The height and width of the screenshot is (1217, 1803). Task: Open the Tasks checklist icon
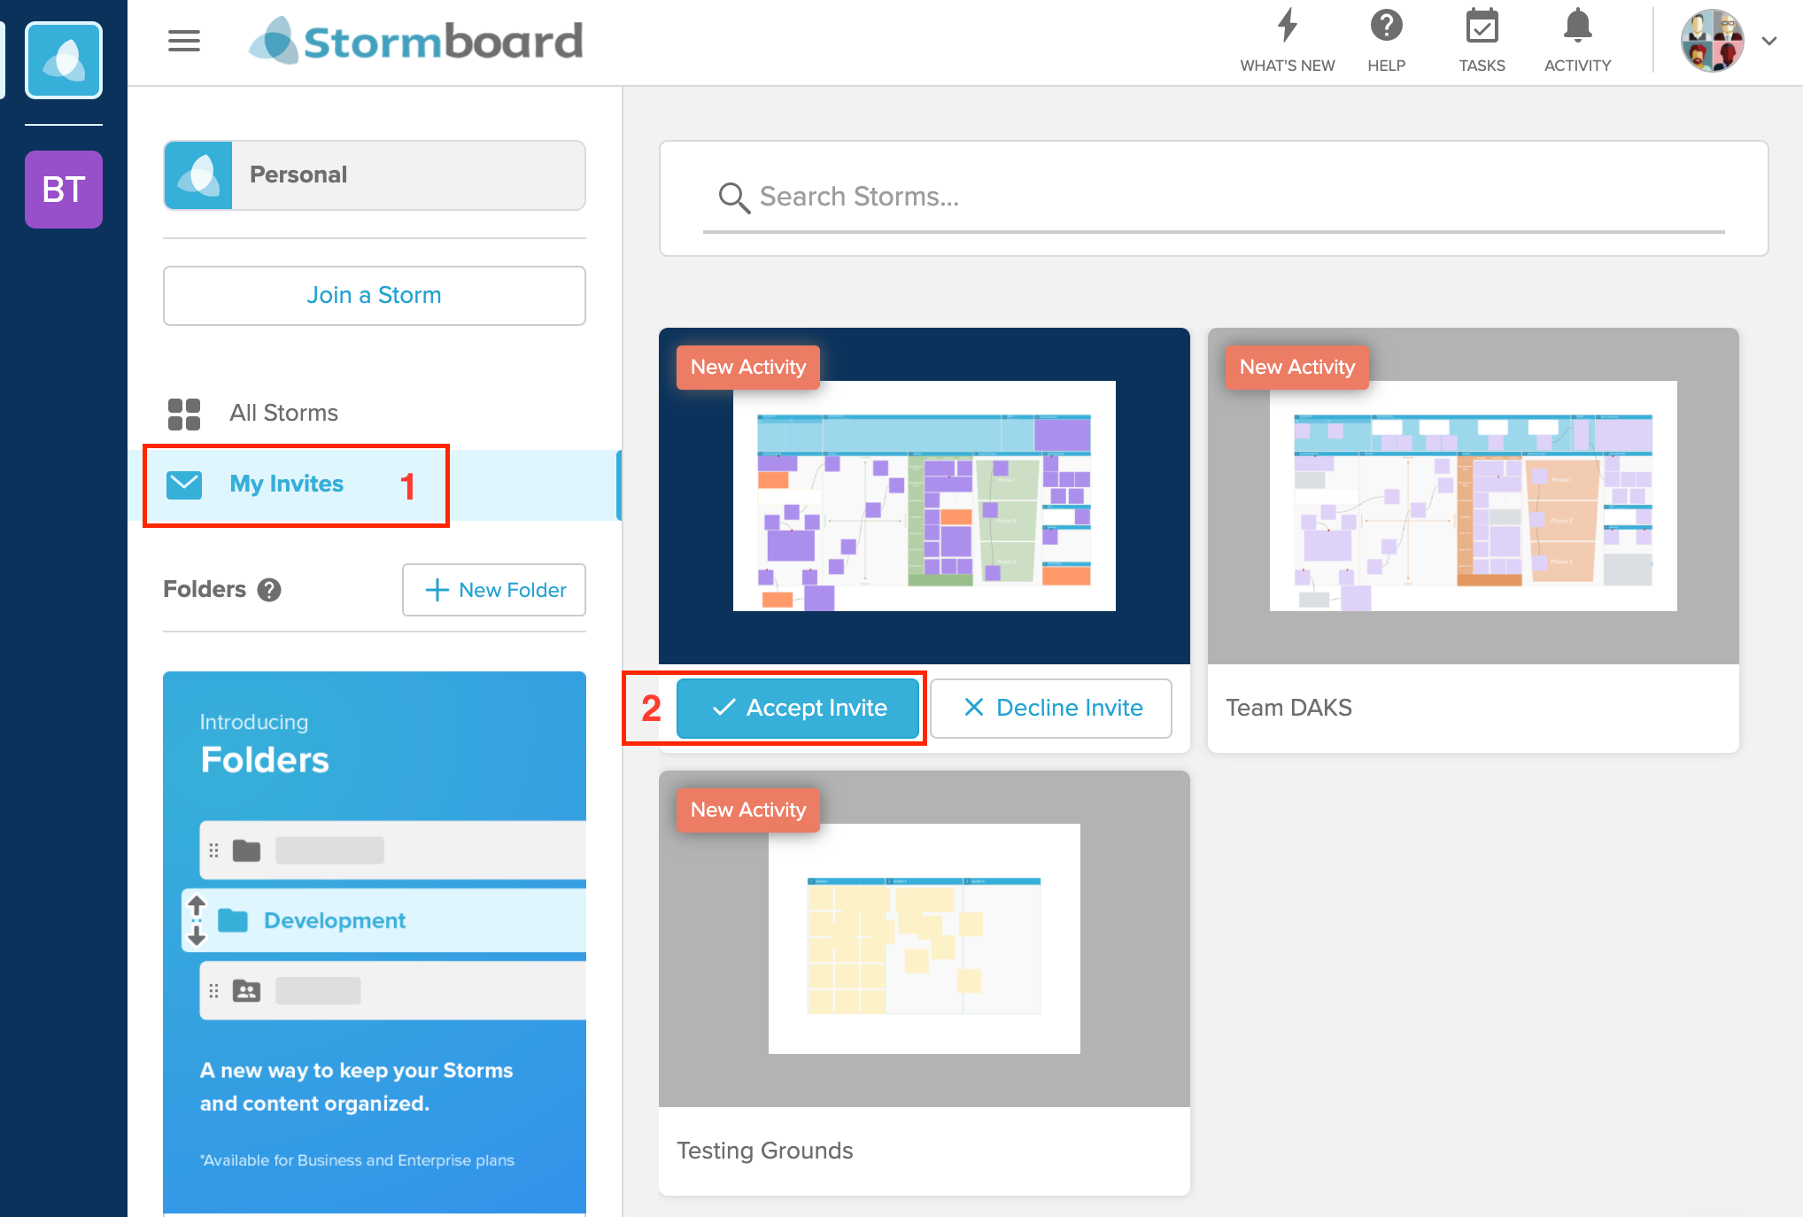pyautogui.click(x=1482, y=25)
